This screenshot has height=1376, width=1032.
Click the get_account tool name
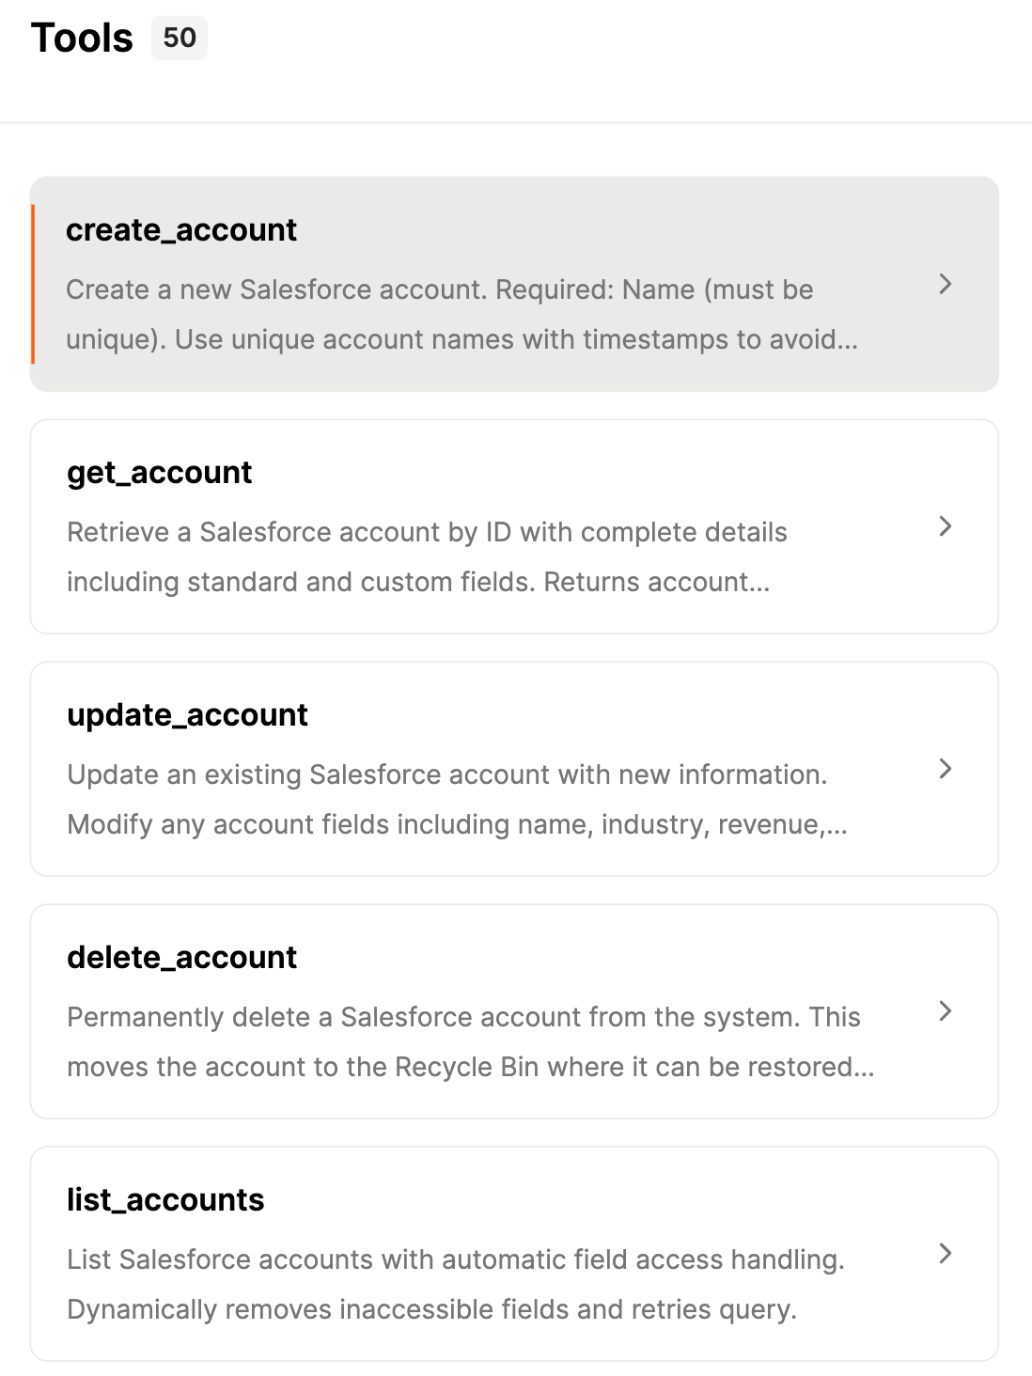coord(159,473)
